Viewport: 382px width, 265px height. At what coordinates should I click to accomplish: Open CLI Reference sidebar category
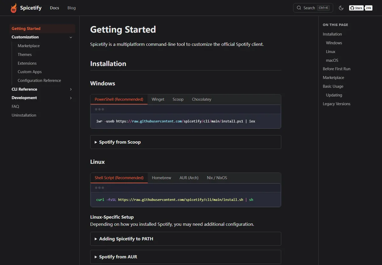pyautogui.click(x=25, y=89)
